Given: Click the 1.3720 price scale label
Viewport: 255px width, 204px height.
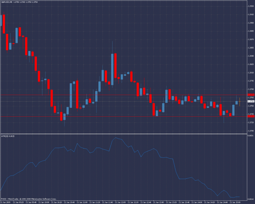Looking at the screenshot, I should [x=251, y=122].
